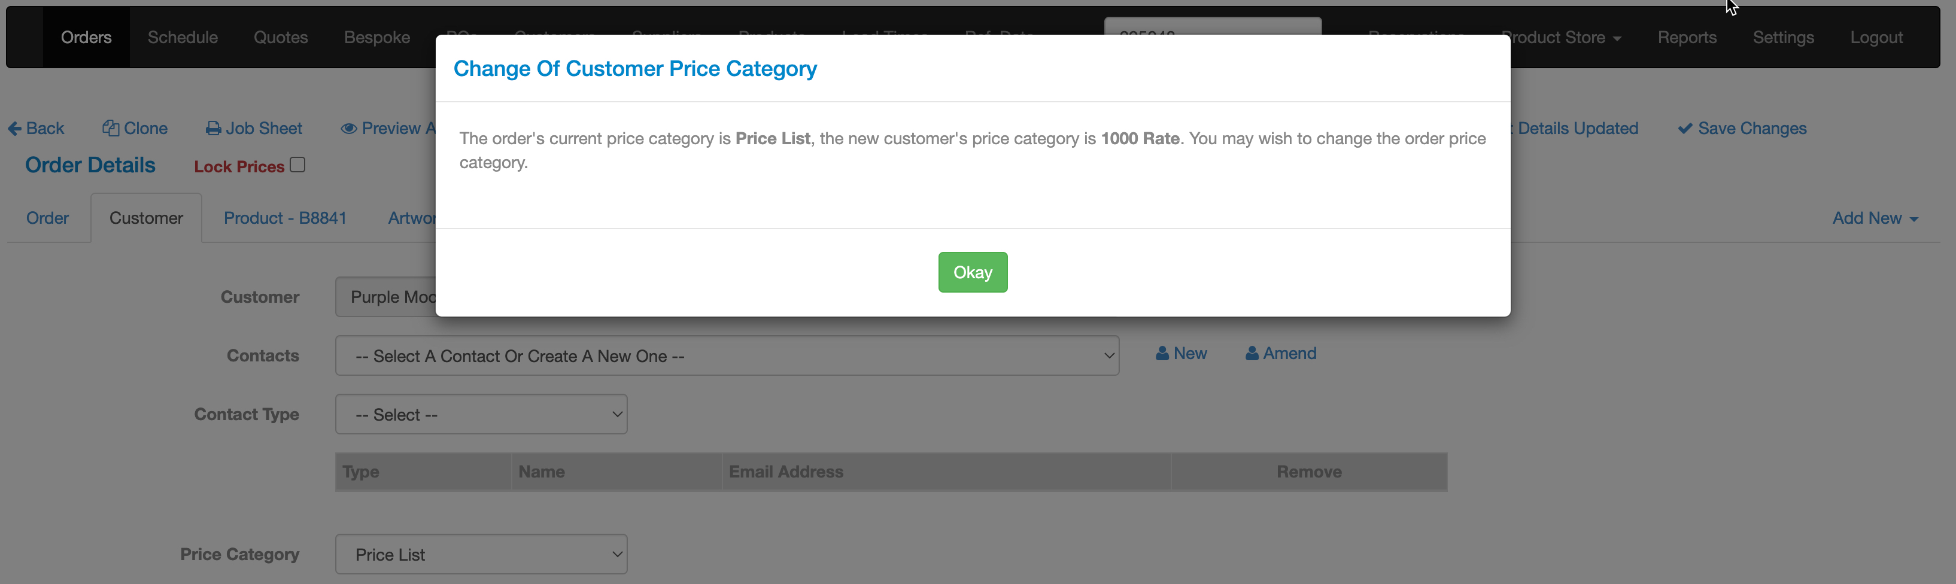The width and height of the screenshot is (1956, 584).
Task: Click the Amend contact person icon
Action: (x=1252, y=353)
